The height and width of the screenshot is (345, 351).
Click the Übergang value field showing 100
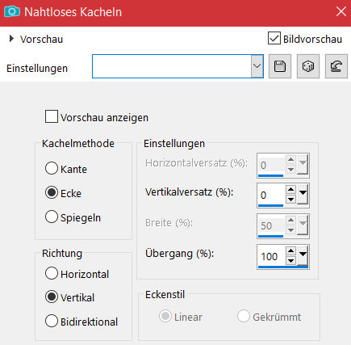271,255
